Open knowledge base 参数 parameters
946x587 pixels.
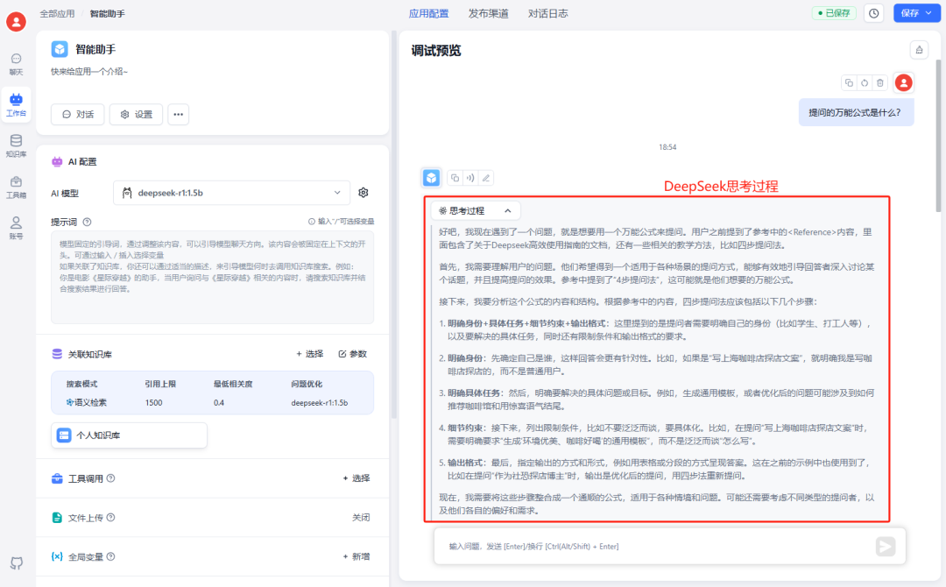pos(353,354)
